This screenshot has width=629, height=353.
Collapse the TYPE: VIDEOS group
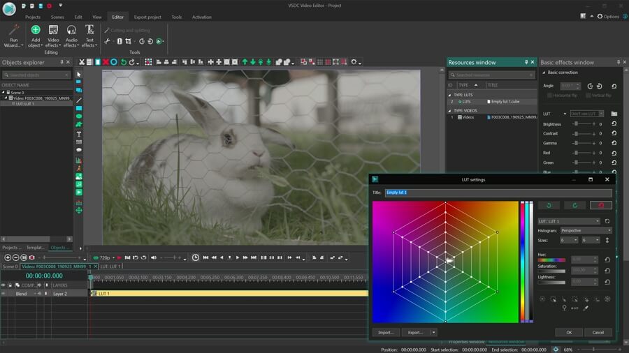click(x=449, y=111)
